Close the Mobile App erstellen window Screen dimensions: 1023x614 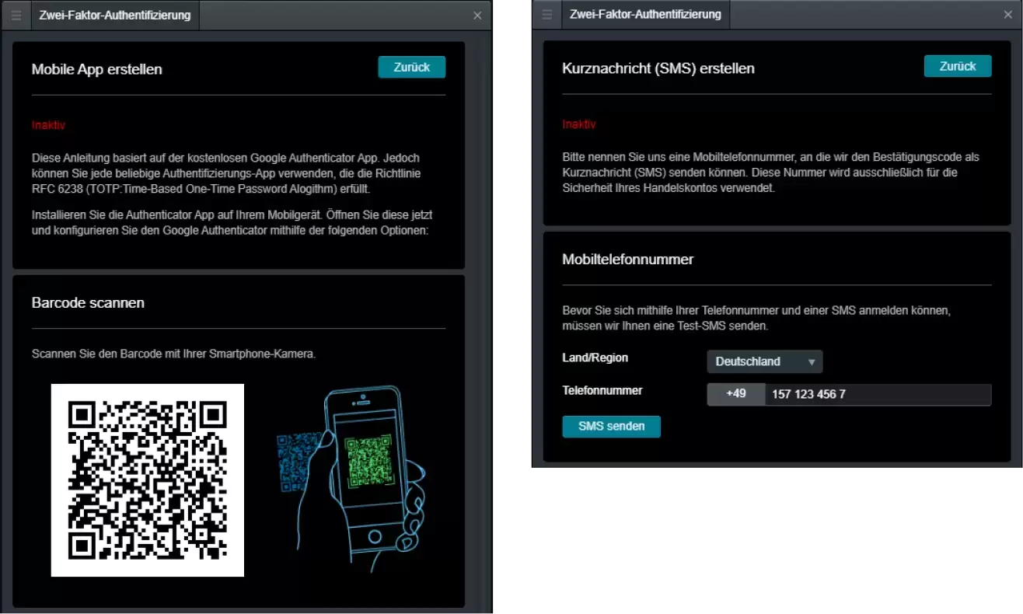(477, 15)
